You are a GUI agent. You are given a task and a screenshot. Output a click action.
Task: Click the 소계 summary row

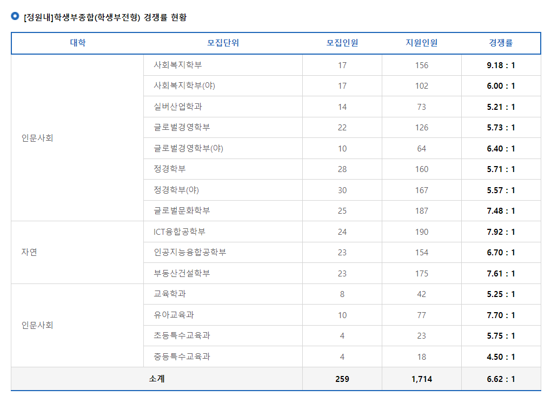click(156, 378)
